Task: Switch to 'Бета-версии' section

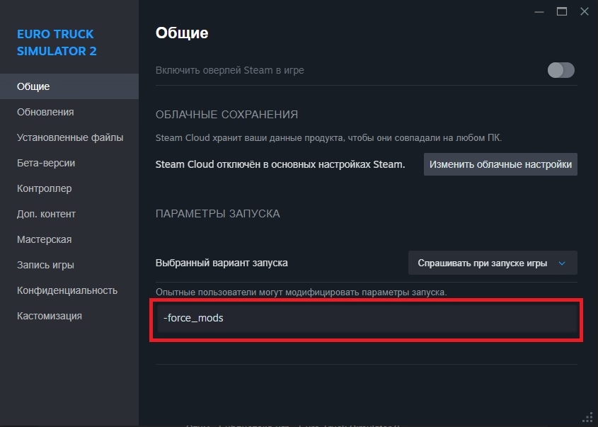Action: (x=46, y=163)
